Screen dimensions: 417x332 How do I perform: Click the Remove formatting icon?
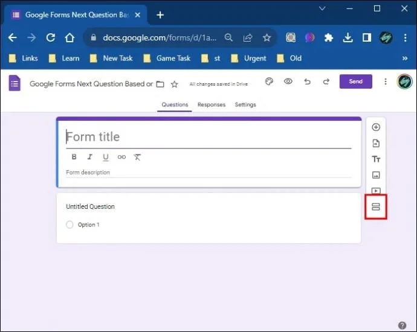pyautogui.click(x=137, y=157)
